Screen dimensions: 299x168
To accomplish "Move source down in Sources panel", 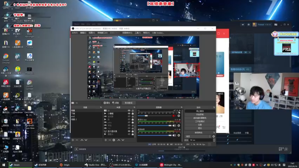I will 123,140.
